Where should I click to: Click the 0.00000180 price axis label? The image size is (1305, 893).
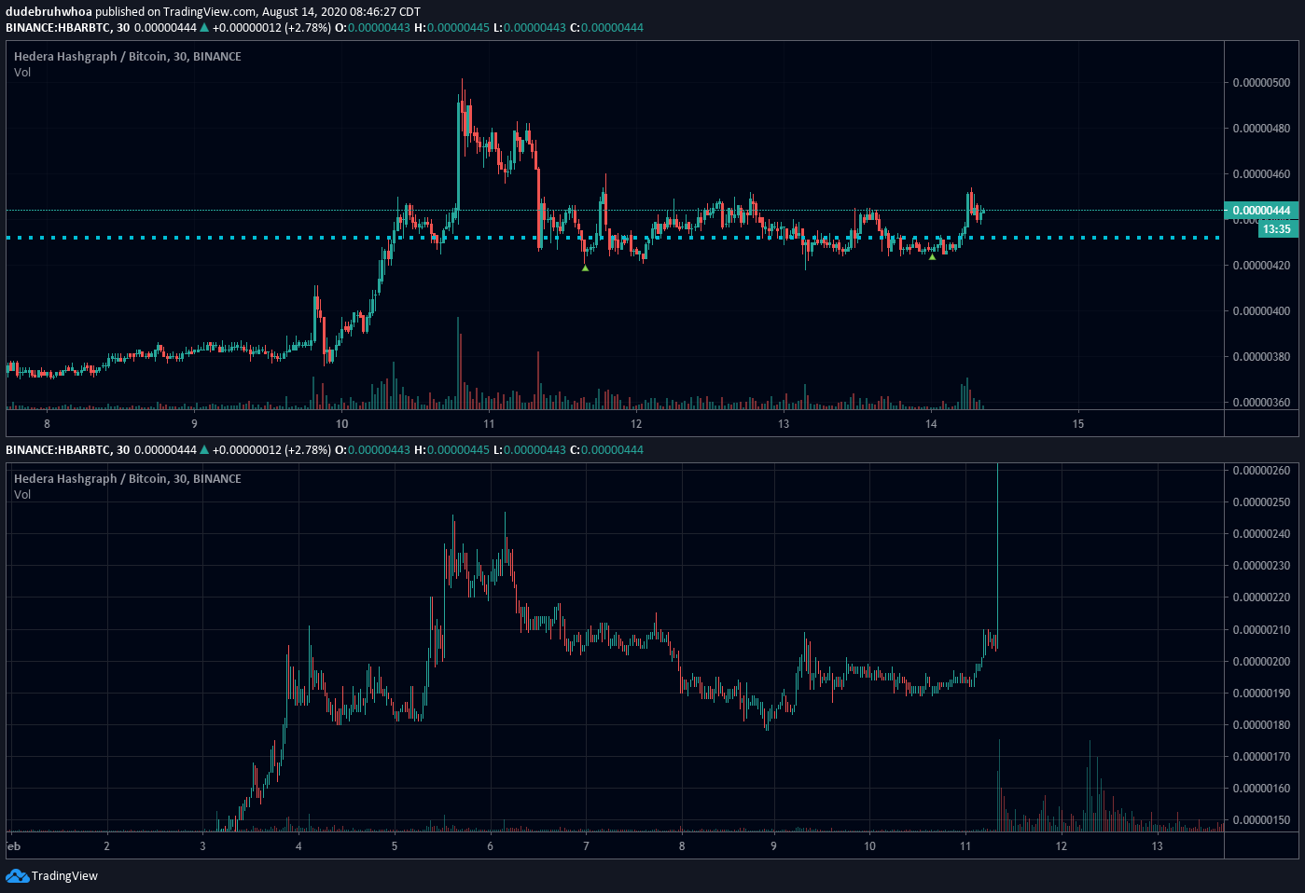point(1261,725)
